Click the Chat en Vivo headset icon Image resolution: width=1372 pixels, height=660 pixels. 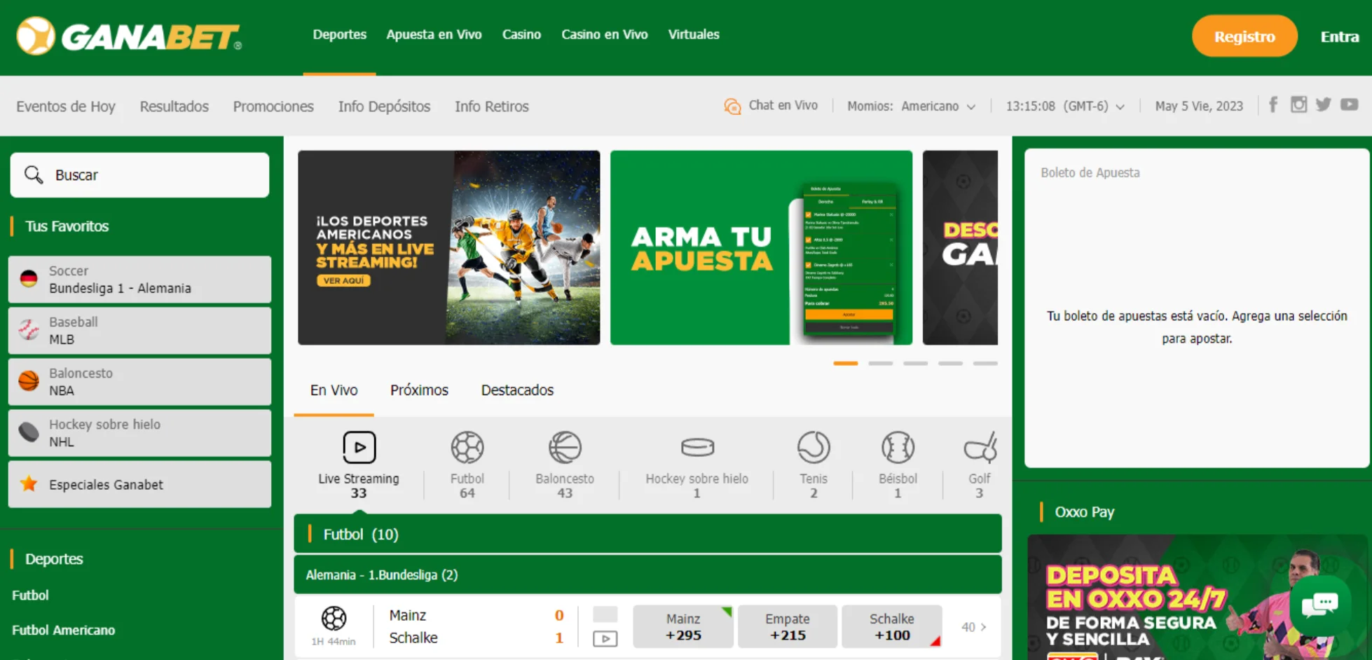[732, 106]
